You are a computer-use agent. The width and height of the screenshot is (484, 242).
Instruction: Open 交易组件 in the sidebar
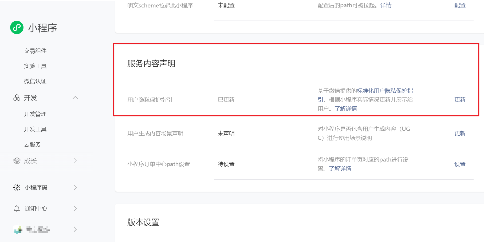pyautogui.click(x=35, y=51)
